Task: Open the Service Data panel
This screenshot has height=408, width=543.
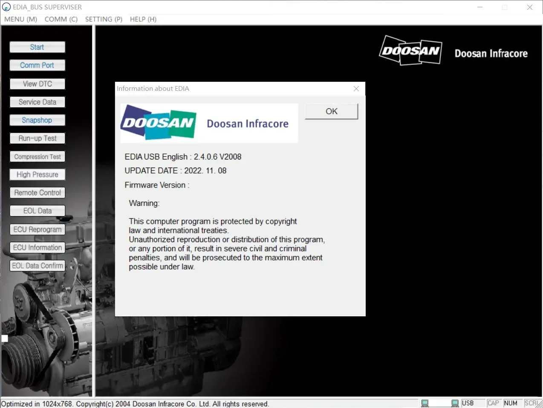Action: click(37, 102)
